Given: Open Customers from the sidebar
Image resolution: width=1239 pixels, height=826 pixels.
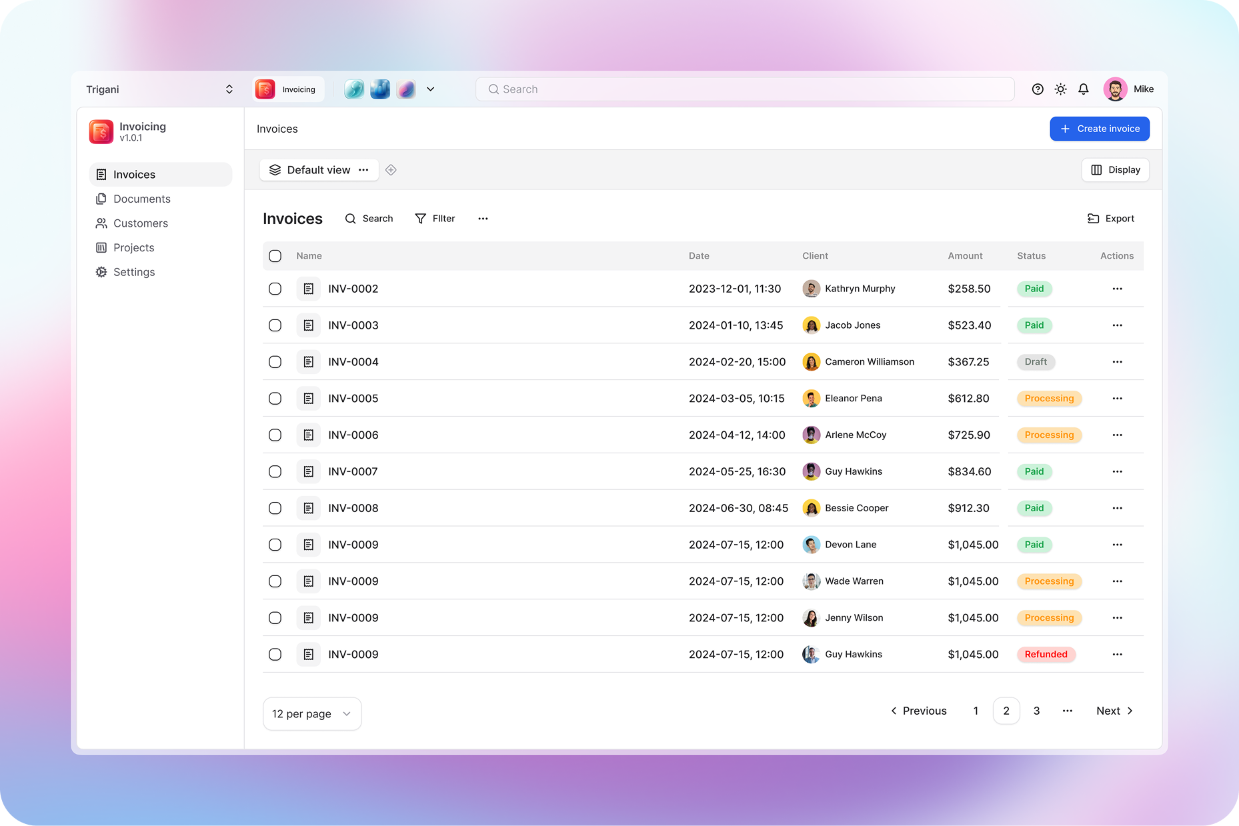Looking at the screenshot, I should click(x=139, y=223).
